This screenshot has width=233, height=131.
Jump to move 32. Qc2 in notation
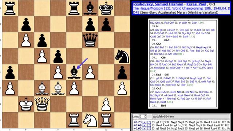tap(159, 88)
